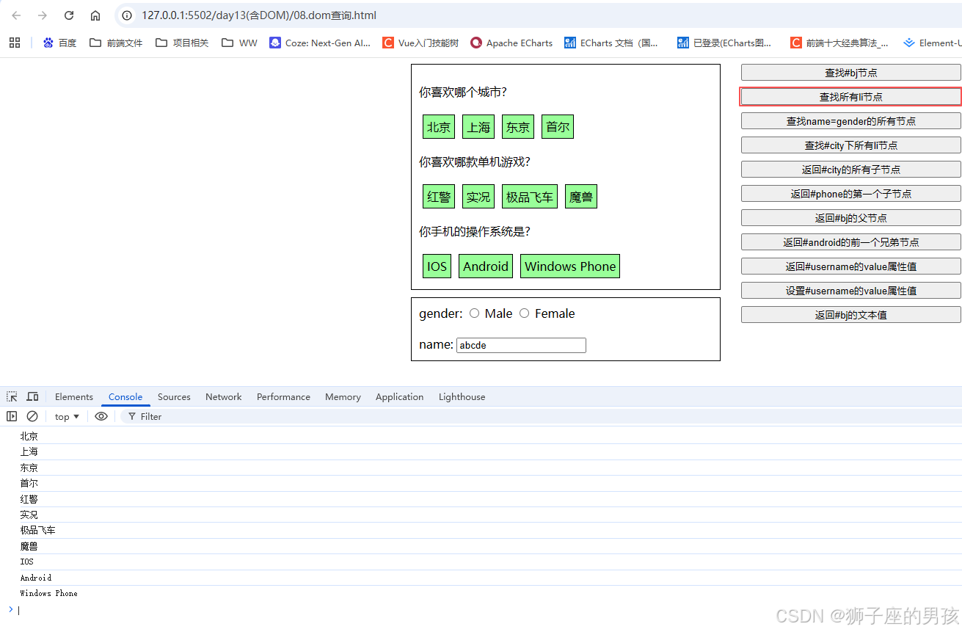Click 查找name=gender的所有节点 button
Screen dimensions: 962x632
(850, 120)
